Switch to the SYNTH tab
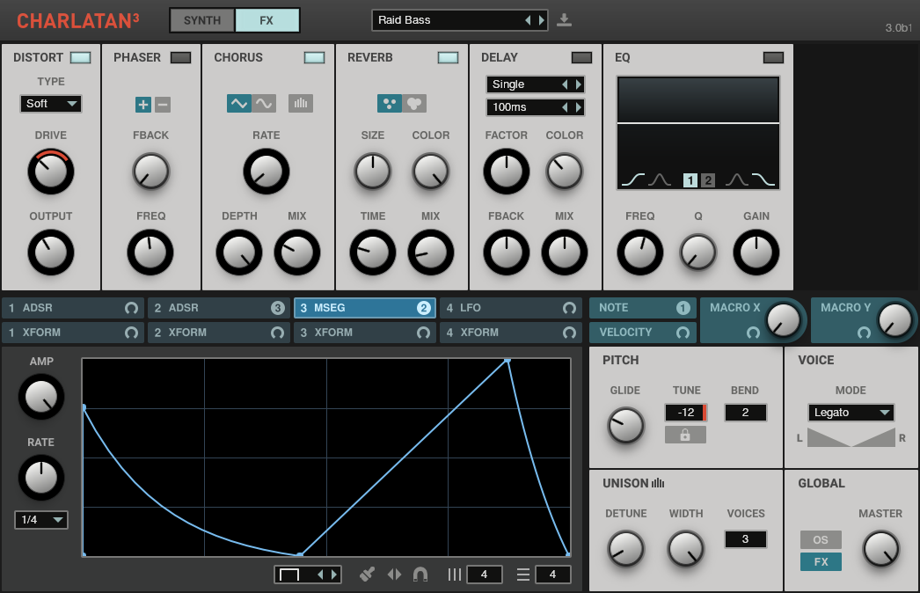This screenshot has height=593, width=920. 202,20
